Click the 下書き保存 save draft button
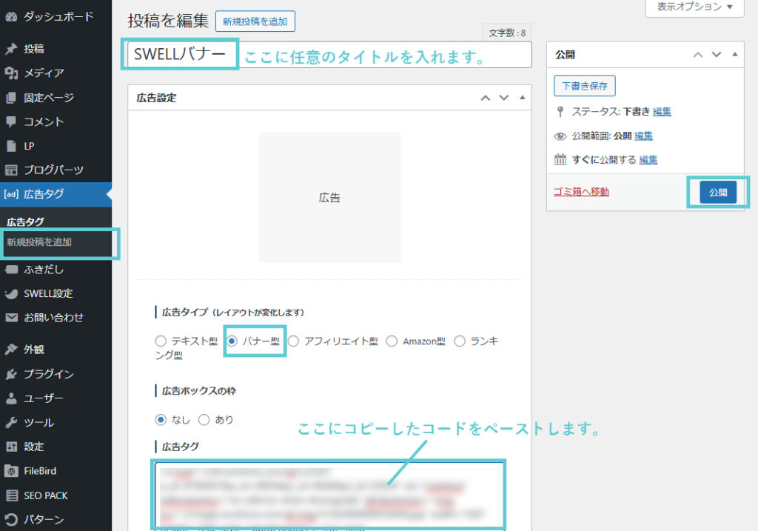The height and width of the screenshot is (531, 758). click(x=584, y=86)
